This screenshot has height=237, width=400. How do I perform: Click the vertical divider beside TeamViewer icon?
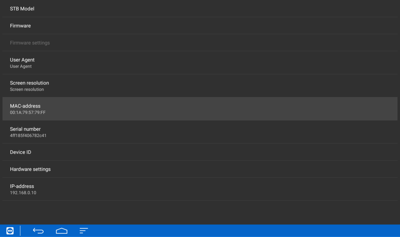20,231
